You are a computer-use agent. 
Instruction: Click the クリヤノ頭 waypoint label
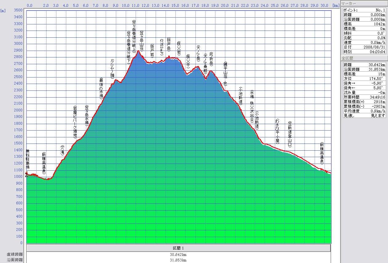click(112, 69)
